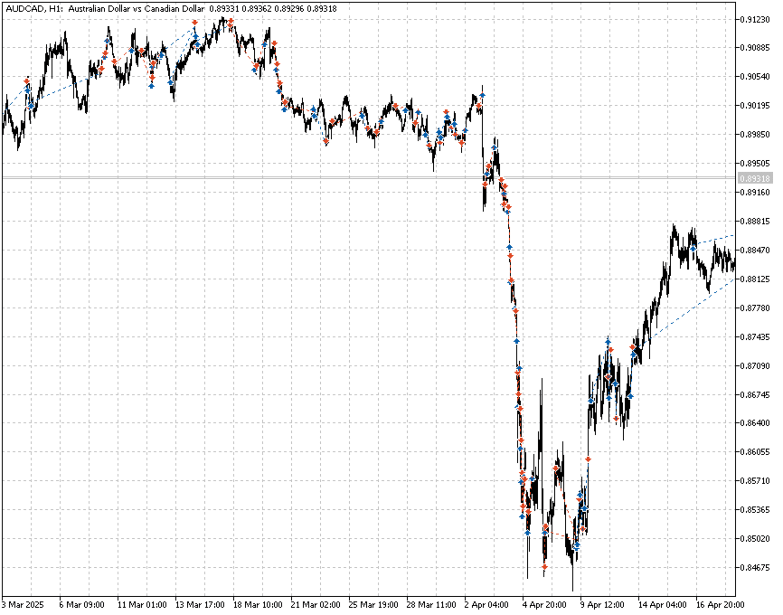The width and height of the screenshot is (783, 615).
Task: Click the gray 0.89318 current price tag
Action: click(755, 178)
